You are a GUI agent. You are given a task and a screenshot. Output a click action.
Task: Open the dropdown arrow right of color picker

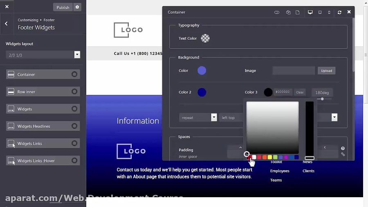(334, 117)
